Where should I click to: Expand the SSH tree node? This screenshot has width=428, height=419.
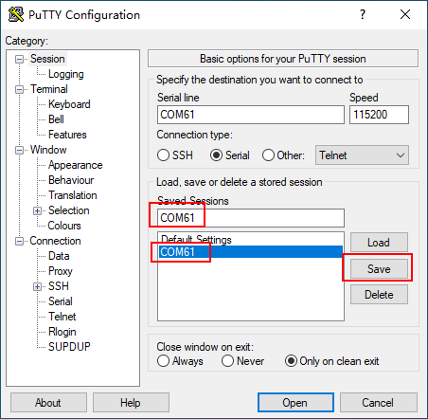37,286
